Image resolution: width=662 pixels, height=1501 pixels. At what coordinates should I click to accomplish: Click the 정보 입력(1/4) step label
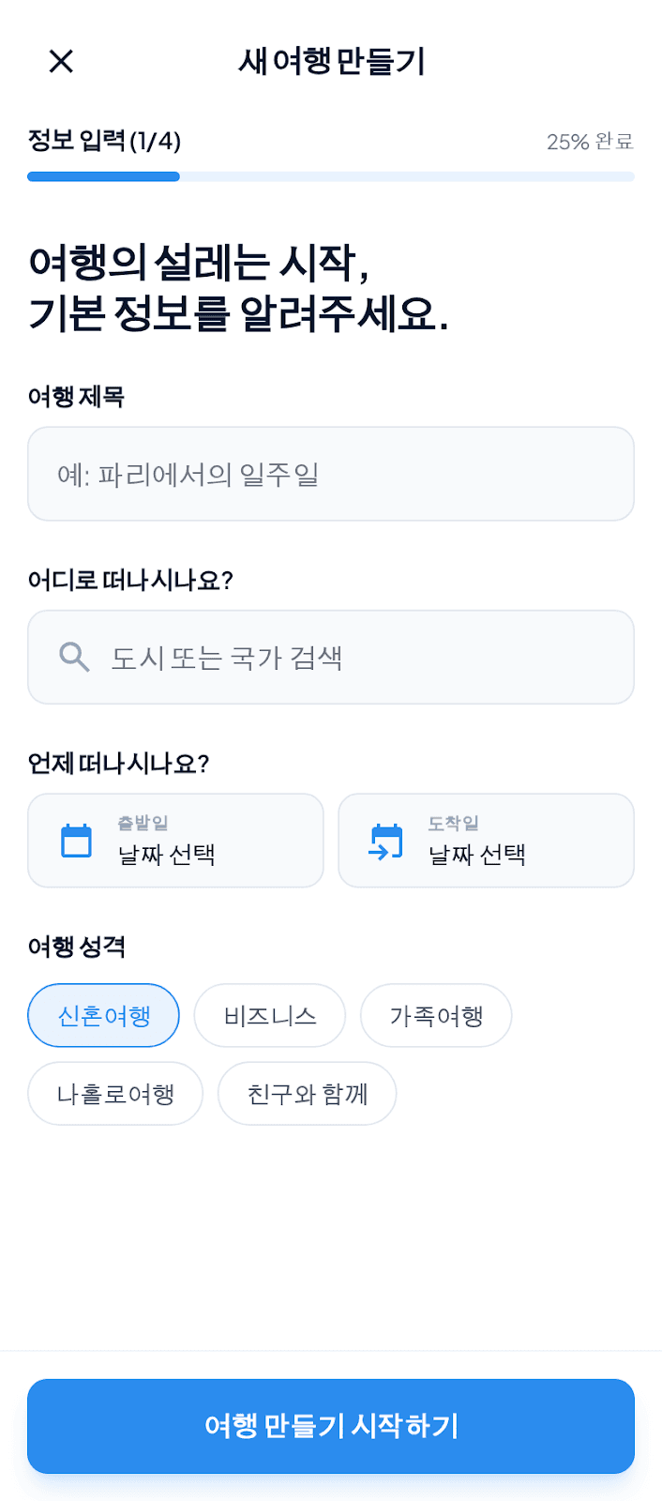point(103,142)
